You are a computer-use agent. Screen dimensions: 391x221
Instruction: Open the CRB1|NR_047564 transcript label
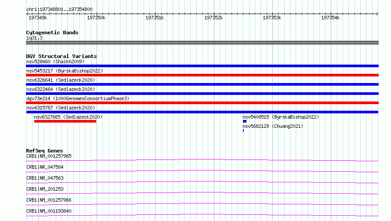tap(45, 167)
